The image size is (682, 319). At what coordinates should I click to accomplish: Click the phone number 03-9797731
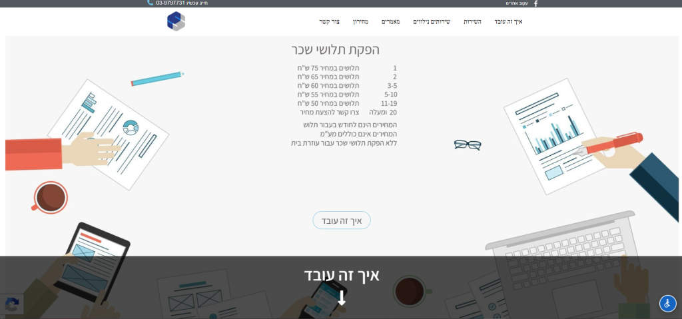(x=170, y=3)
